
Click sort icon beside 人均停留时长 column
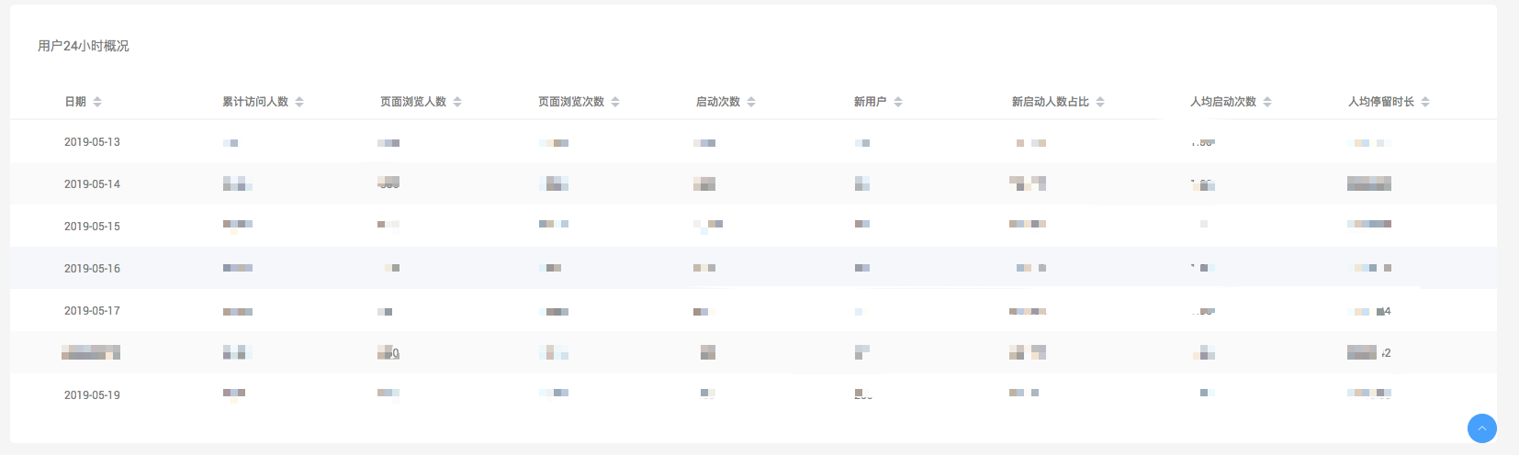click(1425, 102)
